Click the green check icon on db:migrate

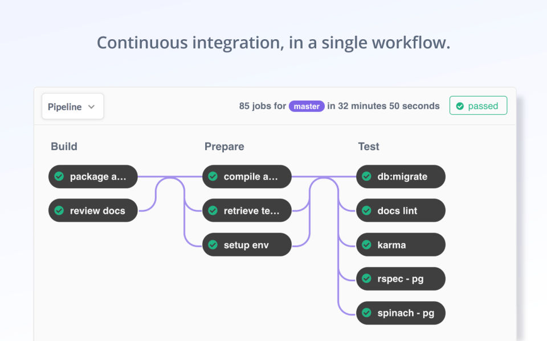(366, 177)
